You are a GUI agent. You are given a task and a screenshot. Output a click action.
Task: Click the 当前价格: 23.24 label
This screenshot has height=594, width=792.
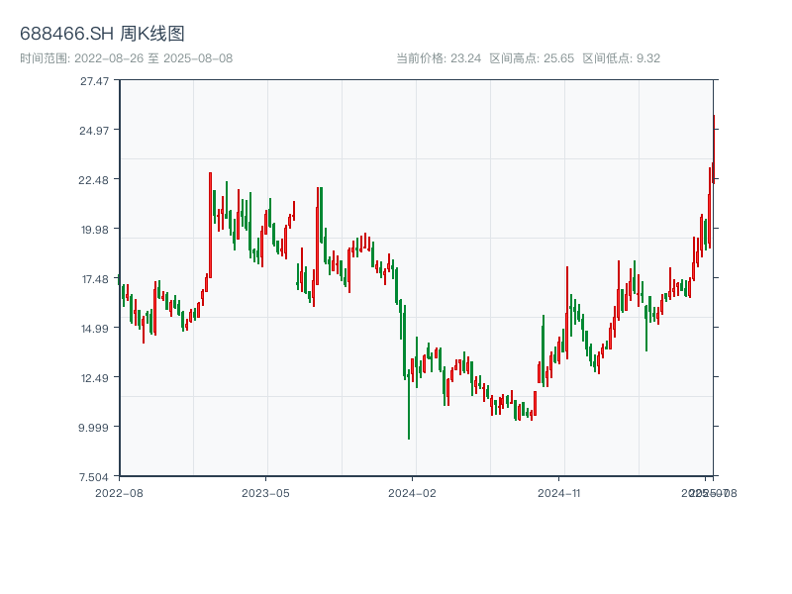[x=439, y=58]
